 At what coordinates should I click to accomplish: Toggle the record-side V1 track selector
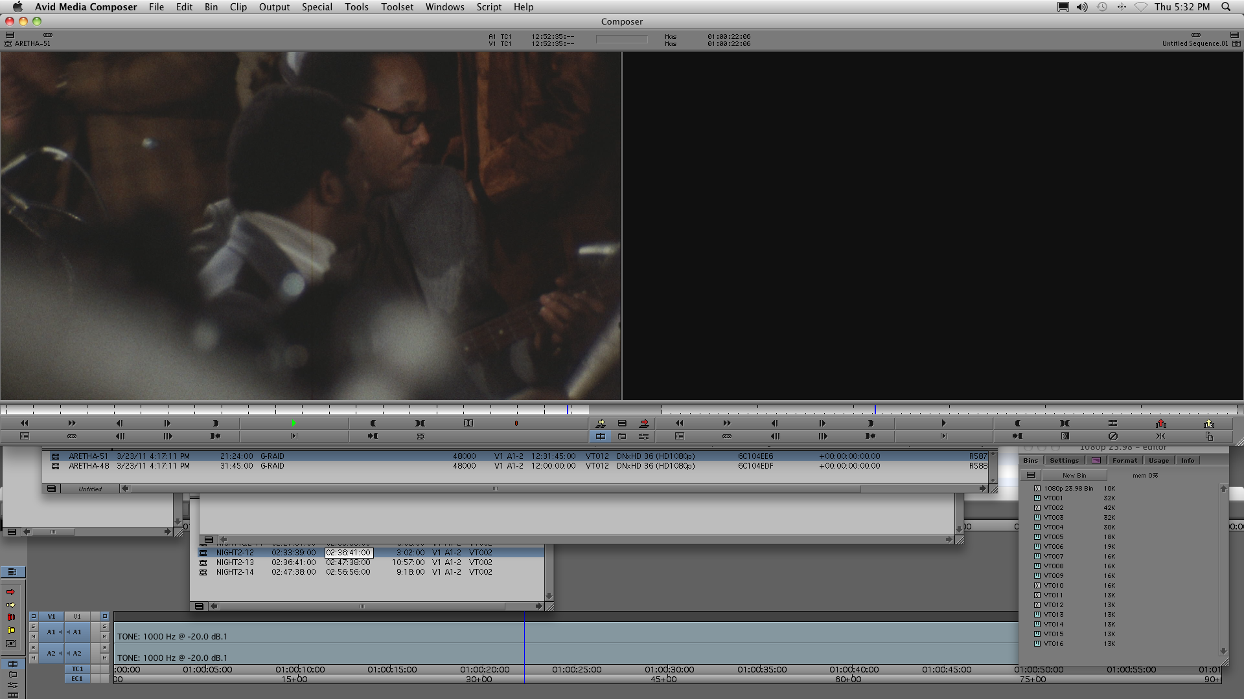pos(77,616)
